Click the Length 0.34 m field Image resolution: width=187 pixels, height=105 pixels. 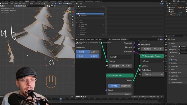coord(120,66)
